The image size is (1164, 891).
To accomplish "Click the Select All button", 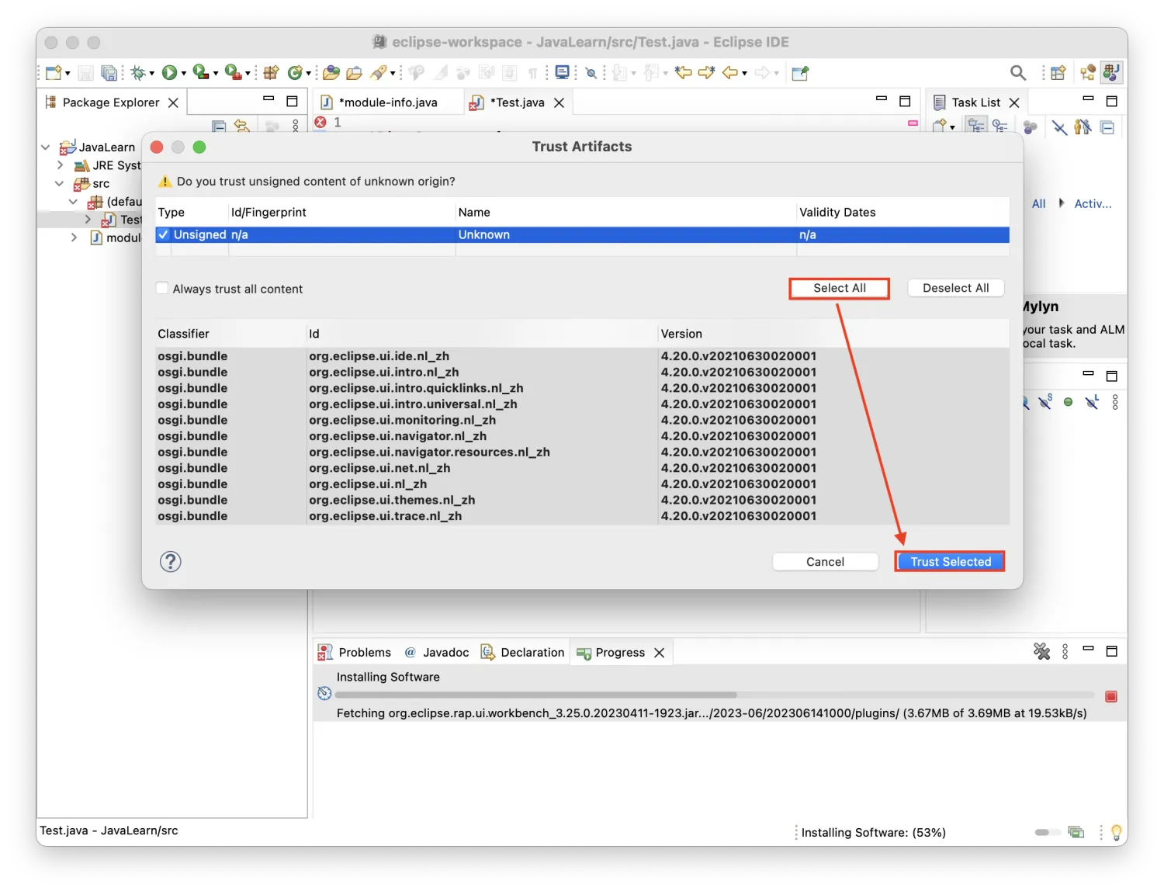I will coord(839,288).
